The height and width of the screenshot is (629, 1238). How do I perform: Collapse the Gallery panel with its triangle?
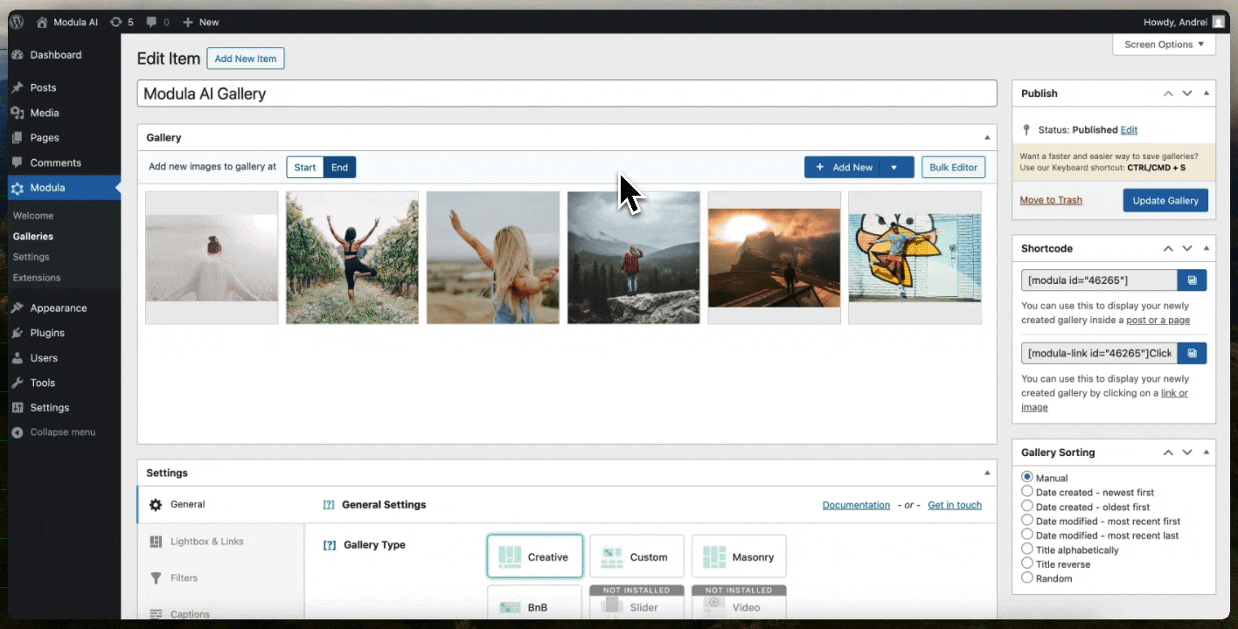pos(987,138)
